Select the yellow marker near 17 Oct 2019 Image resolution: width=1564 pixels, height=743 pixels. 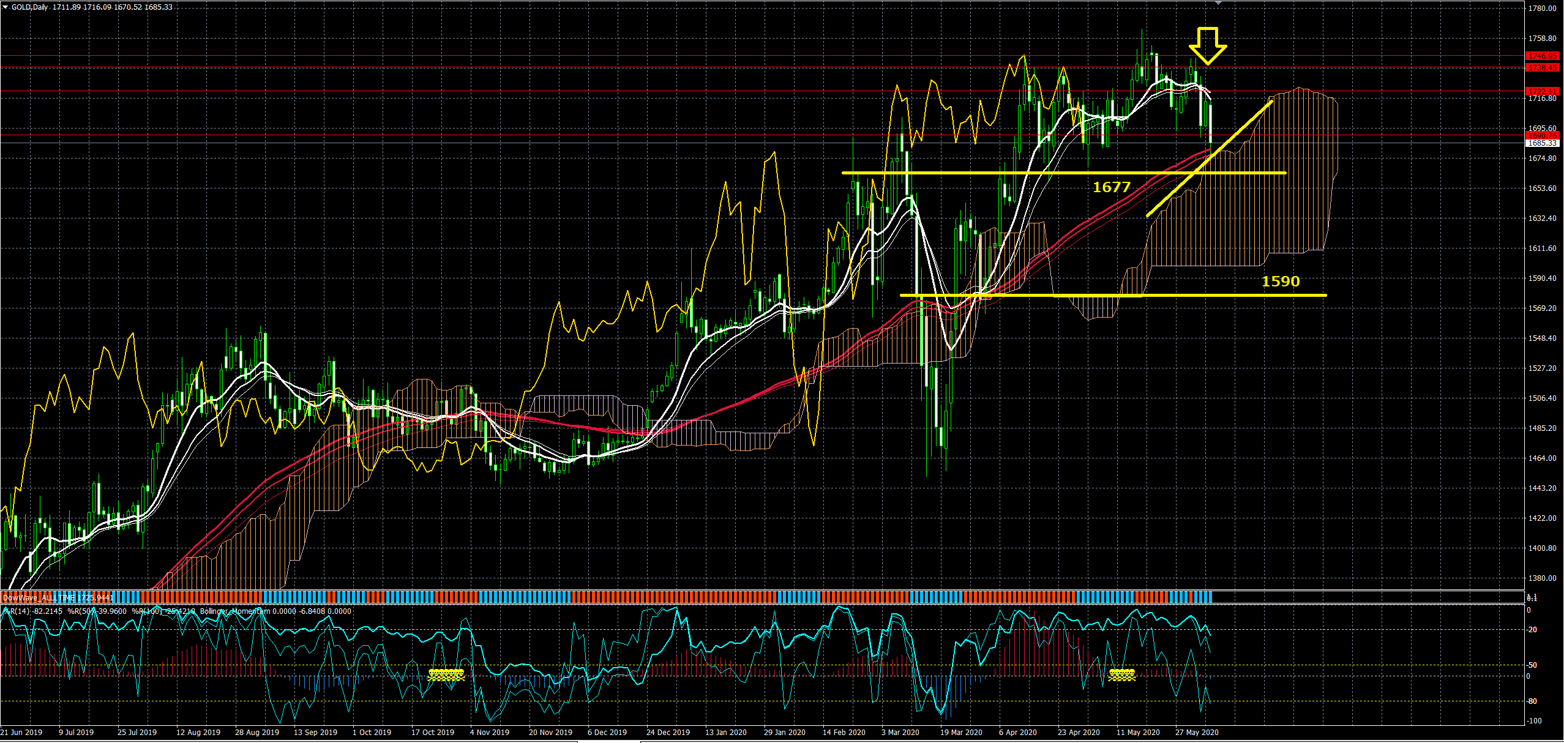(x=446, y=674)
